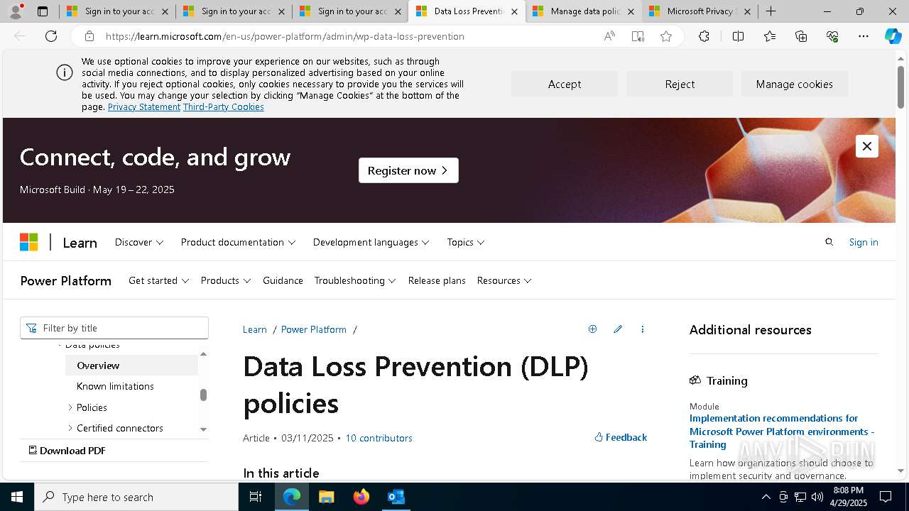Click the volume icon in system tray

point(817,497)
